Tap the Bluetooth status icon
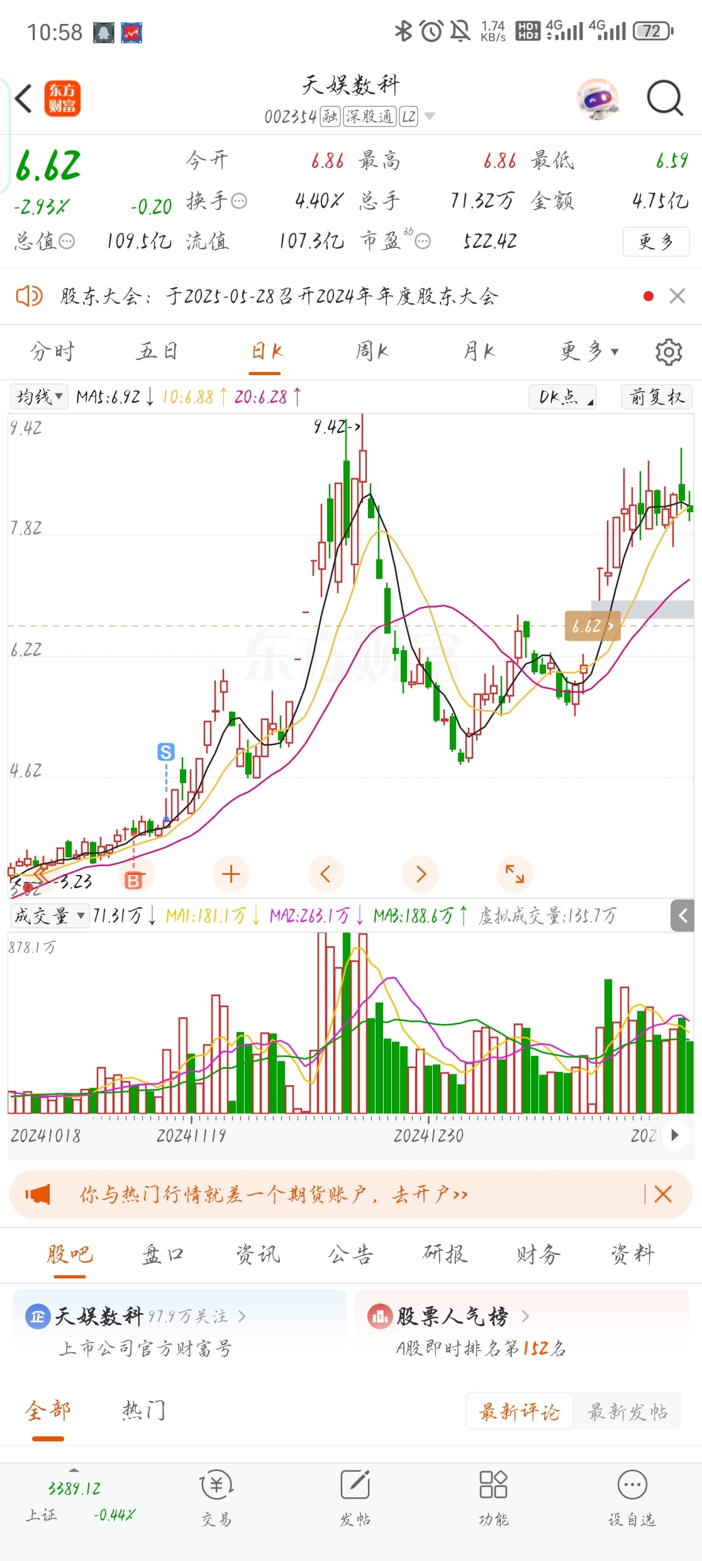The image size is (702, 1561). point(403,30)
